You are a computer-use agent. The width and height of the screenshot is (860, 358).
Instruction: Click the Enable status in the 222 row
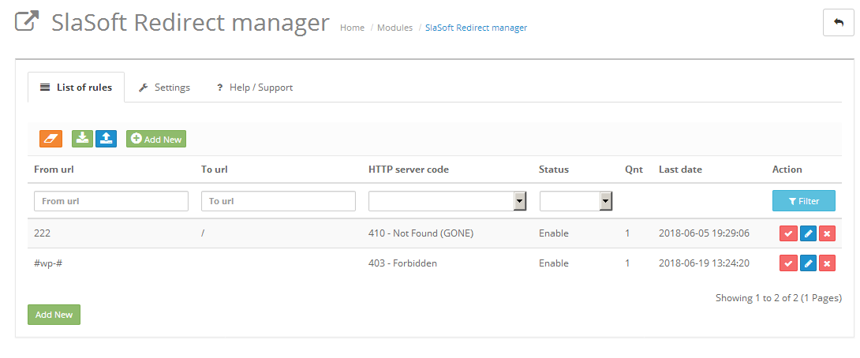(x=554, y=233)
